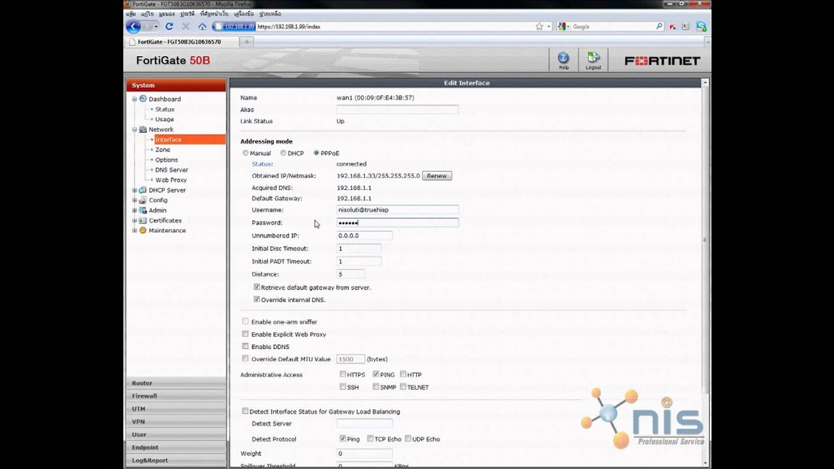
Task: Click the Google search magnifier icon
Action: pos(659,27)
